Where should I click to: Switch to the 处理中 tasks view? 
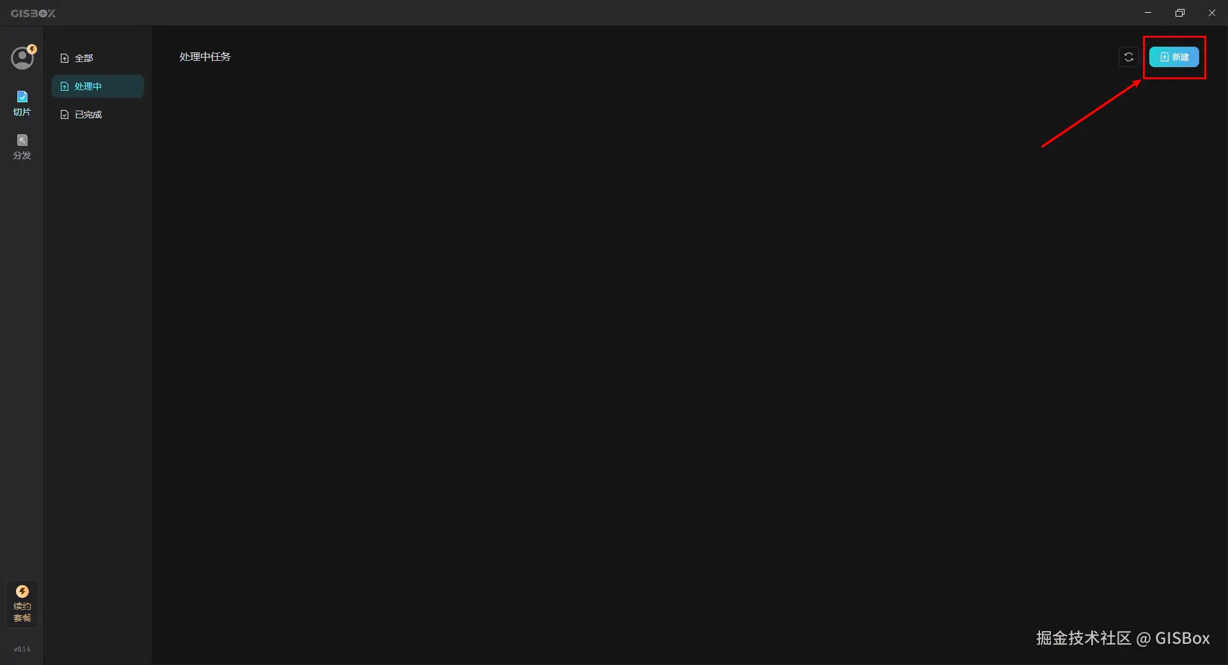98,86
